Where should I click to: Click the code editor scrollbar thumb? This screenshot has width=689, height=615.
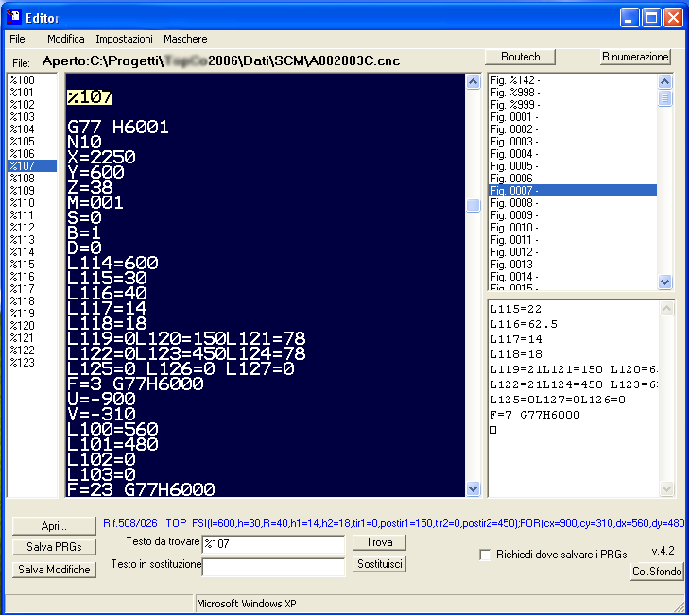click(473, 205)
